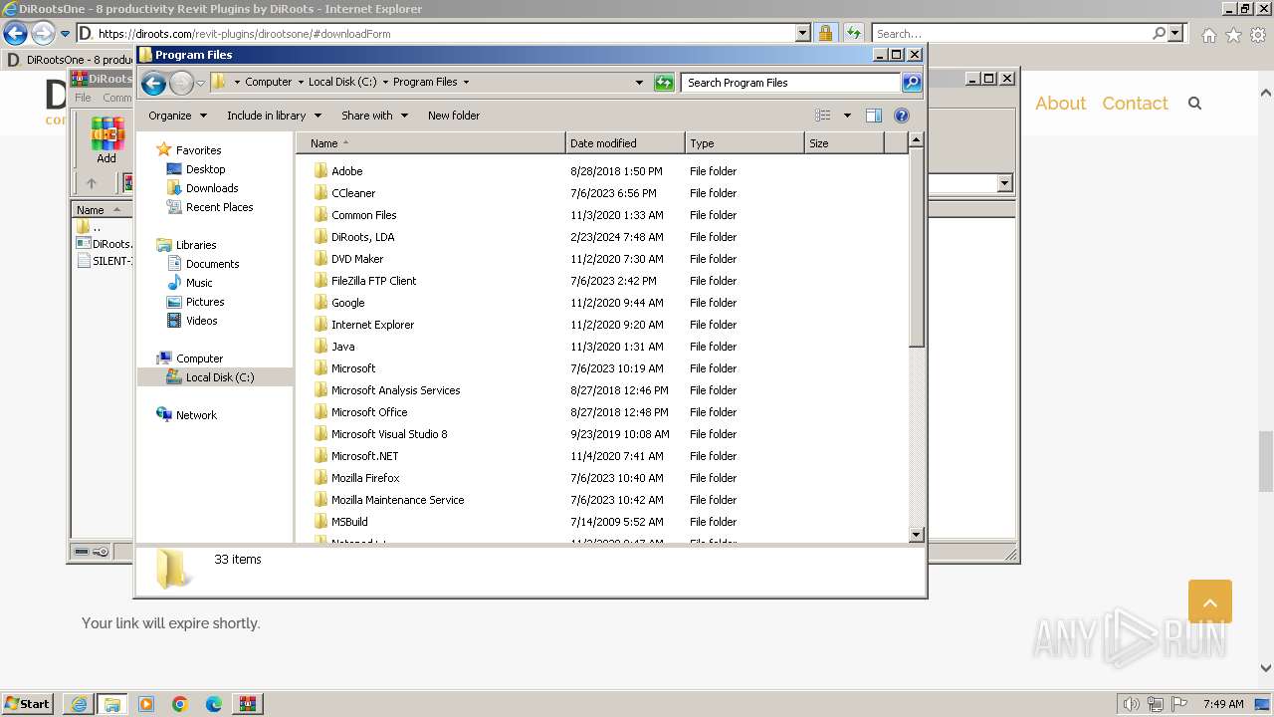Sort by Date modified column header

point(625,143)
